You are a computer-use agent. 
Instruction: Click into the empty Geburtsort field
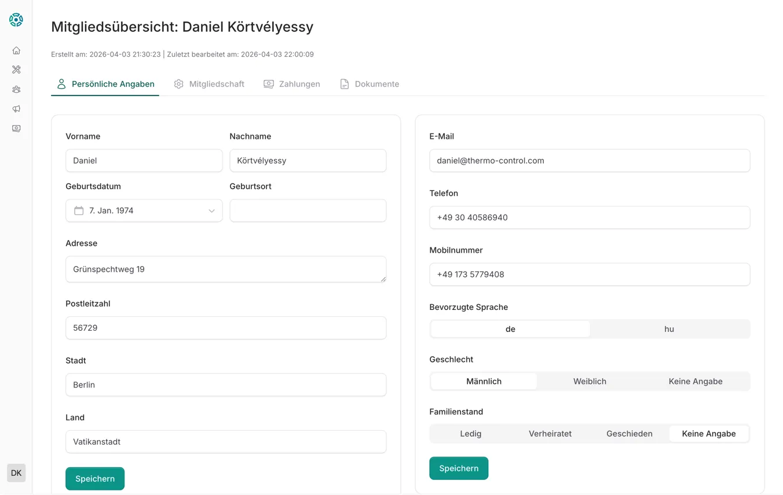click(x=308, y=210)
